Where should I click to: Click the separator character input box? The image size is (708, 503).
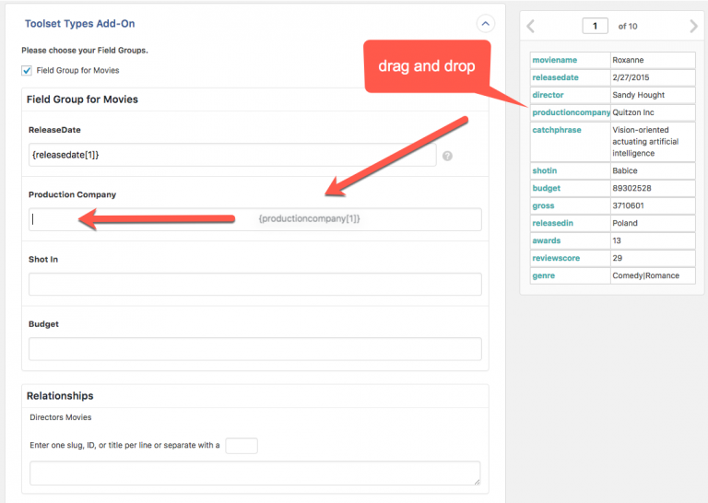[242, 446]
